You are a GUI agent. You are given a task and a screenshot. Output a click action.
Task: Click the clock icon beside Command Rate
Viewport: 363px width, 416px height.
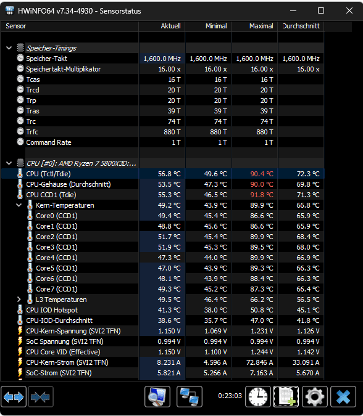point(20,142)
